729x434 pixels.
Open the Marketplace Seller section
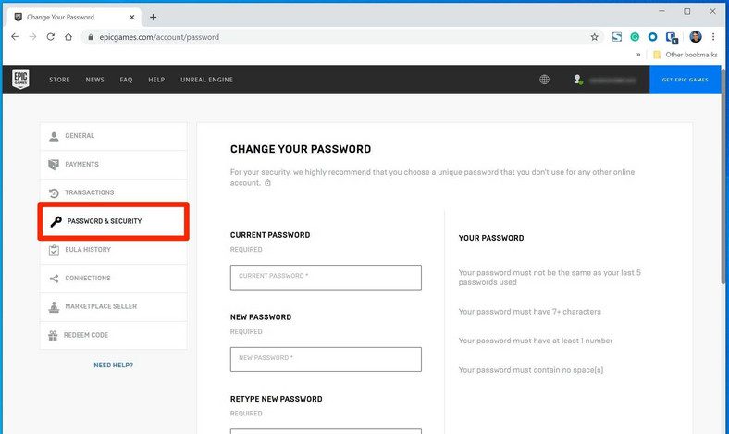pos(114,307)
